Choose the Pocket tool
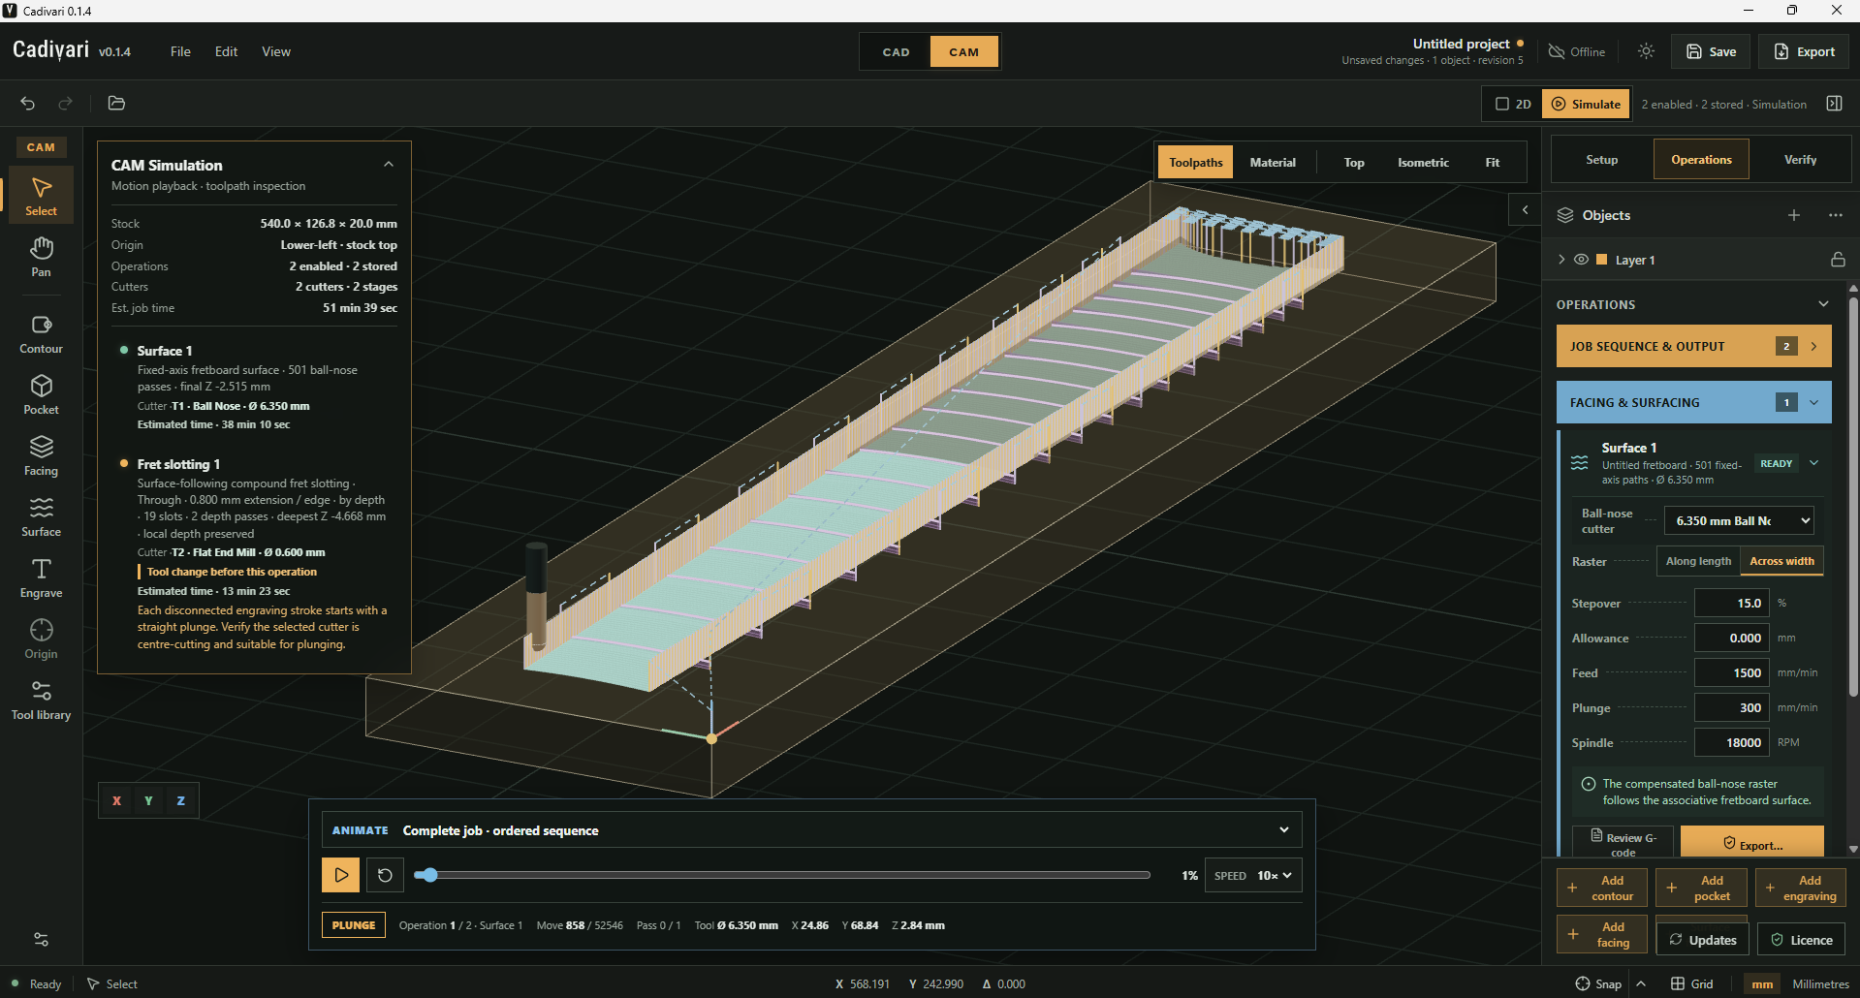Screen dimensions: 1860x998 pyautogui.click(x=41, y=395)
